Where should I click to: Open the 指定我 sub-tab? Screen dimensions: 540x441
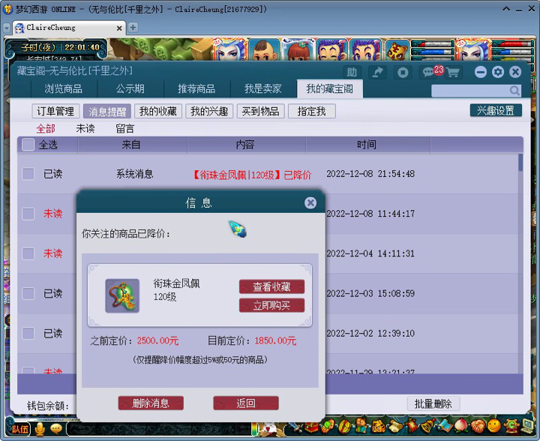point(312,111)
